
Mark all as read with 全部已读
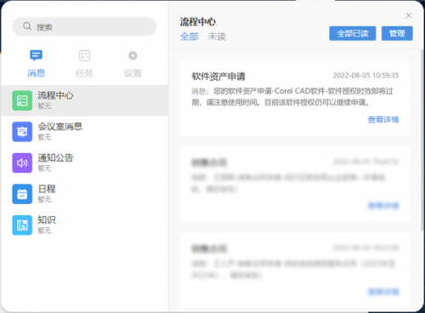(353, 33)
